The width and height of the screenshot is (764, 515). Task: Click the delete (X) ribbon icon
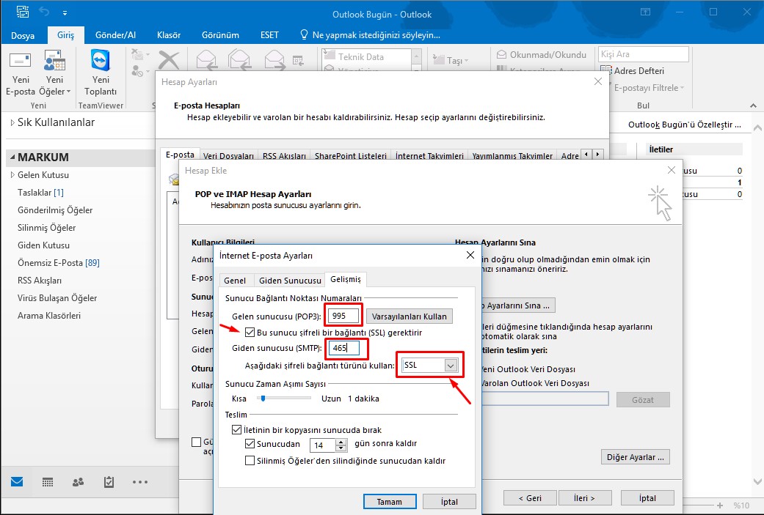[x=169, y=61]
